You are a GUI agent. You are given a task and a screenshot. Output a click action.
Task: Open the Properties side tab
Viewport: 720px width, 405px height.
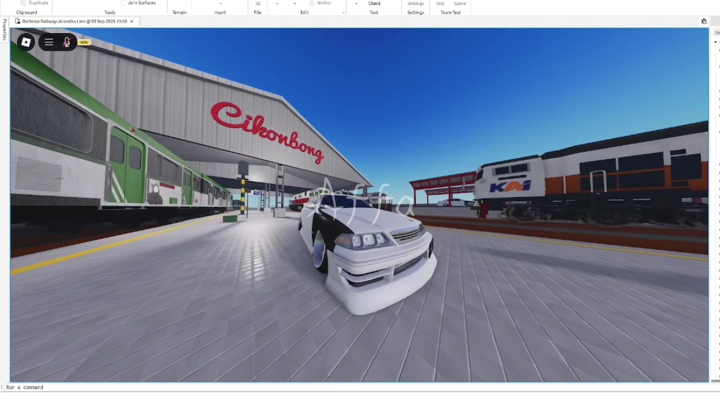click(4, 30)
